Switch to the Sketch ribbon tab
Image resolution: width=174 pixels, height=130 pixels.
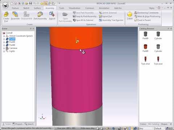point(26,8)
